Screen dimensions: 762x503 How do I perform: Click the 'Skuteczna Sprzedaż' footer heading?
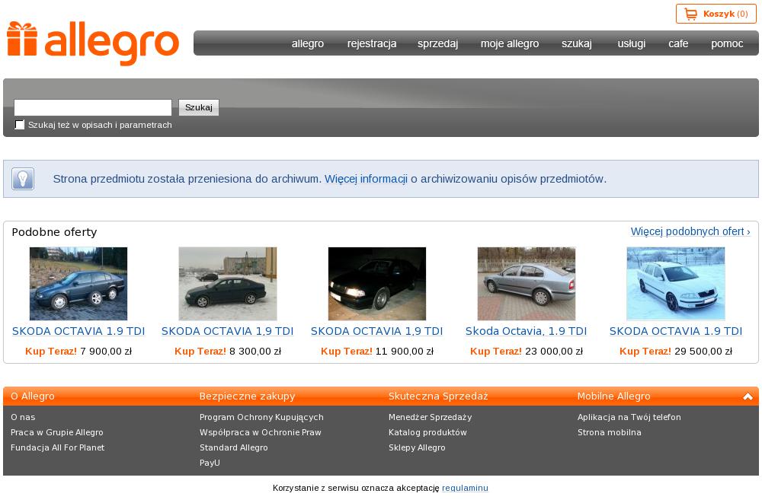tap(438, 396)
